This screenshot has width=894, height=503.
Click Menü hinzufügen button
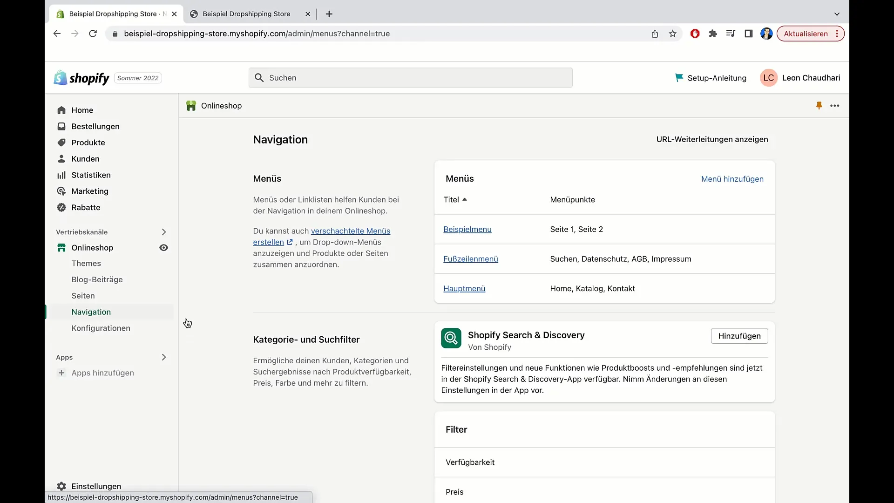(x=732, y=179)
